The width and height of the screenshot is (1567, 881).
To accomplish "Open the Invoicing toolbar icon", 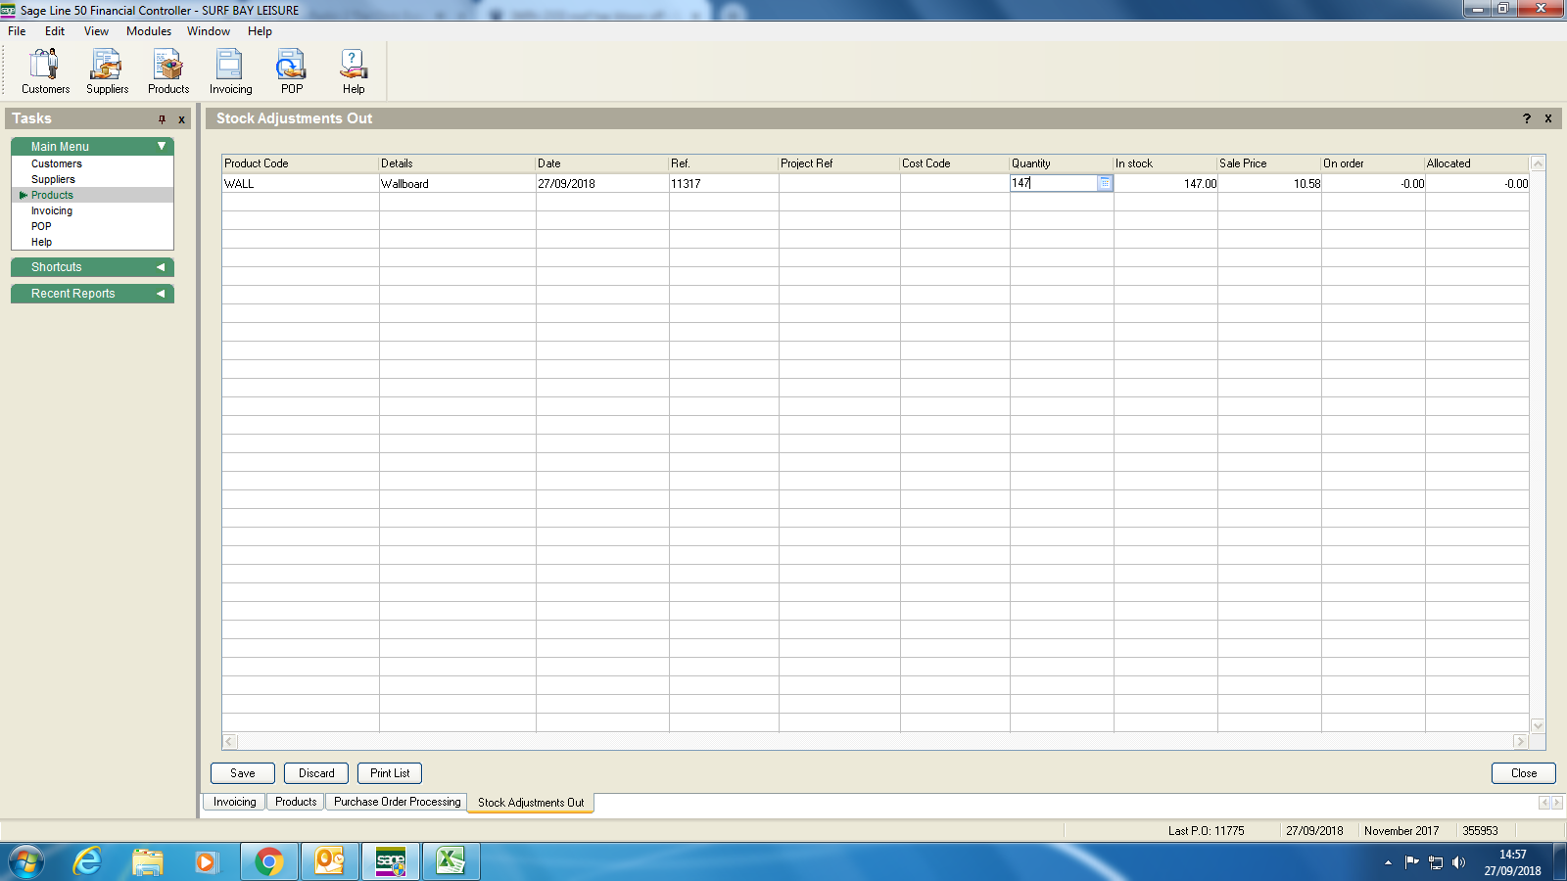I will pyautogui.click(x=230, y=71).
